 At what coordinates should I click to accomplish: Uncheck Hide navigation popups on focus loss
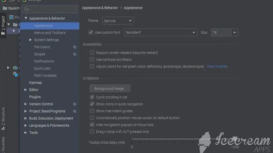[92, 125]
